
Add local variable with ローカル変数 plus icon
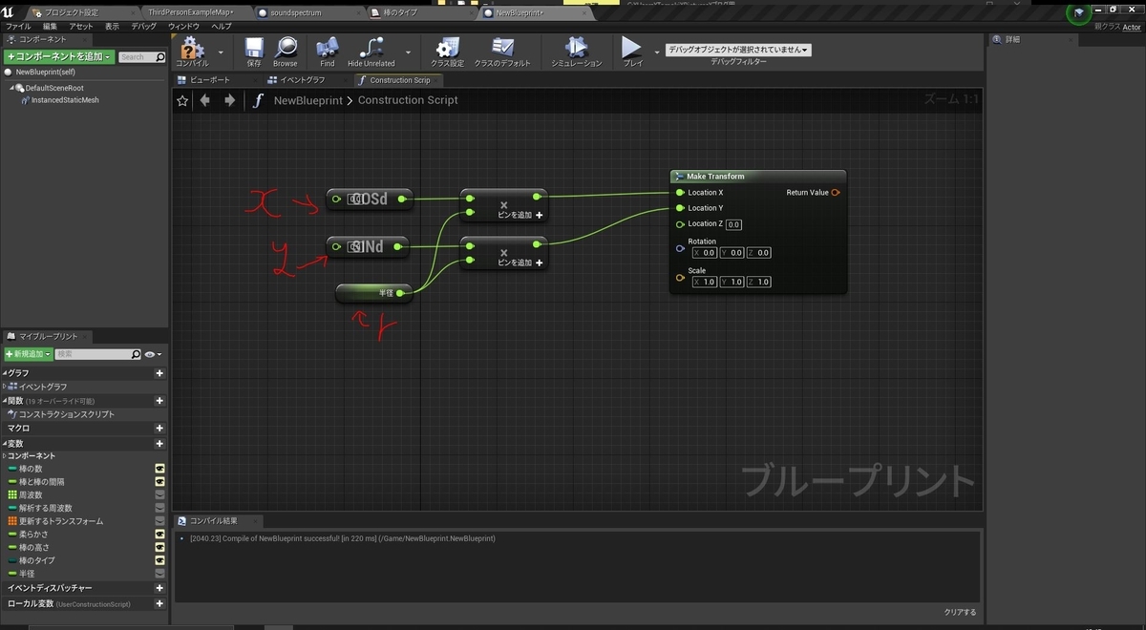tap(159, 604)
